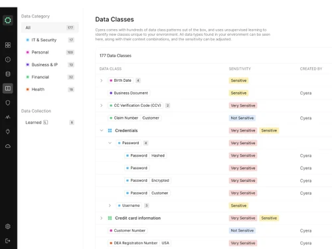
Task: Filter by Health category
Action: [x=50, y=90]
